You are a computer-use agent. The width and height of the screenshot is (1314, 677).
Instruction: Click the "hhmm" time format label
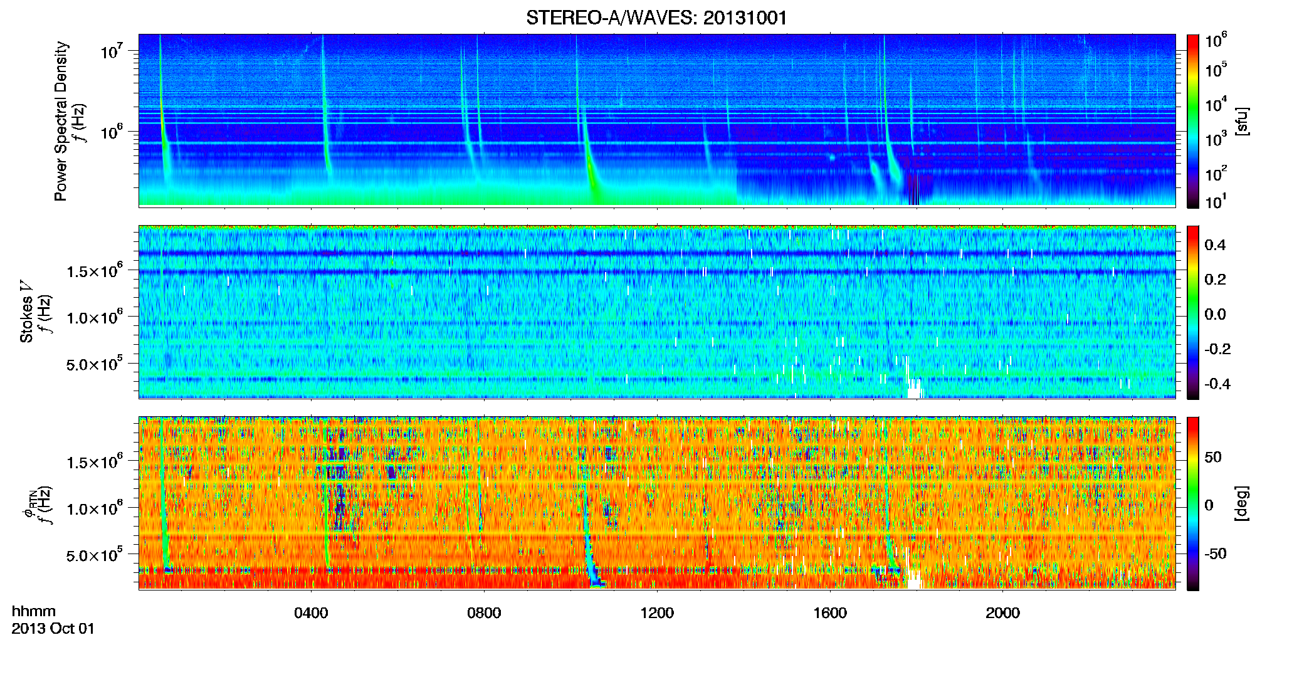(x=34, y=612)
